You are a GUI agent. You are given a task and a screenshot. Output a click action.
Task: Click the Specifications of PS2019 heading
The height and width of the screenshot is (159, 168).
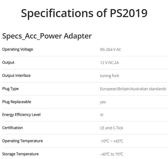point(84,13)
